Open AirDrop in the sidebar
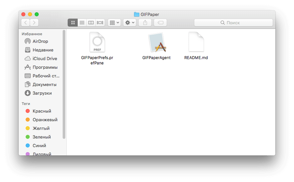Screen dimensions: 294x182 40,41
